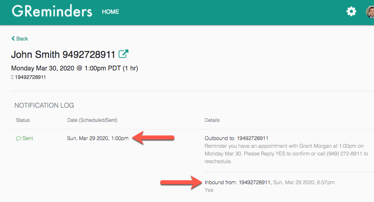Click the user profile avatar
374x202 pixels.
click(370, 12)
